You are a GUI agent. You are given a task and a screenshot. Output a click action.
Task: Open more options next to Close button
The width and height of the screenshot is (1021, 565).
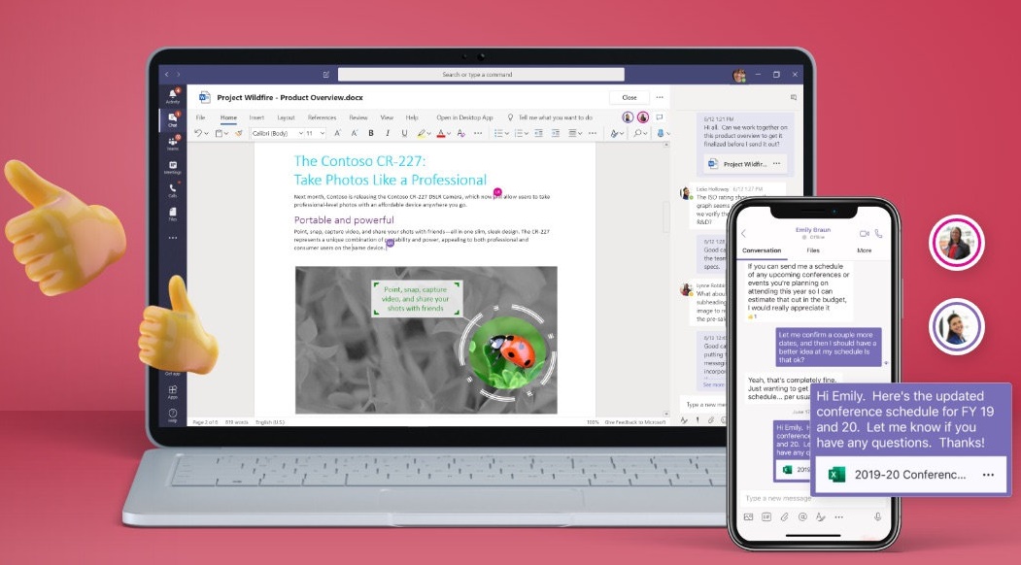pos(660,98)
